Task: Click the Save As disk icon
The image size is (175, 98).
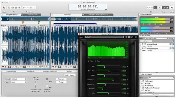Action: pos(19,8)
